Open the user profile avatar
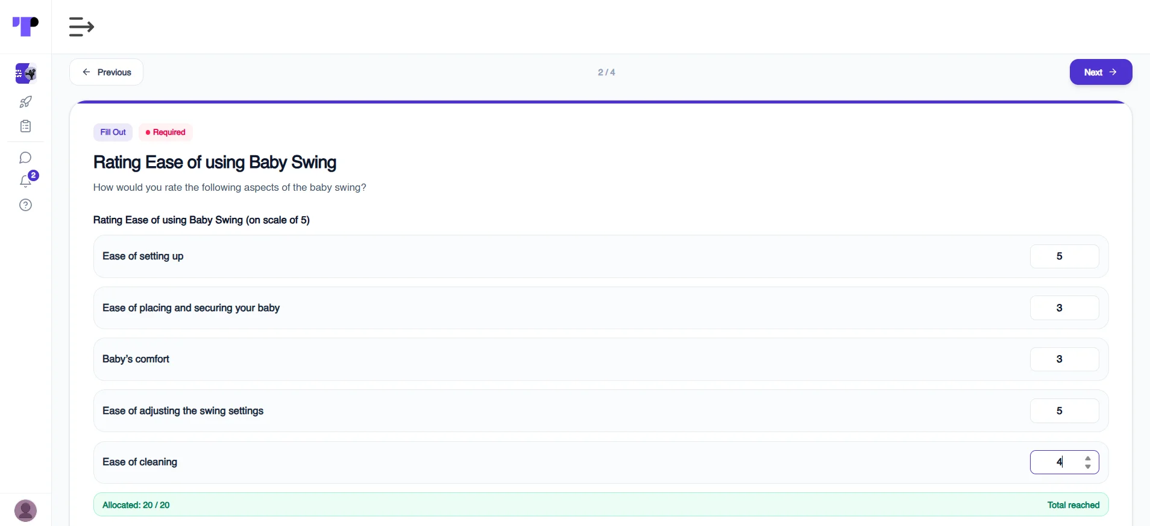Image resolution: width=1150 pixels, height=526 pixels. (x=25, y=510)
